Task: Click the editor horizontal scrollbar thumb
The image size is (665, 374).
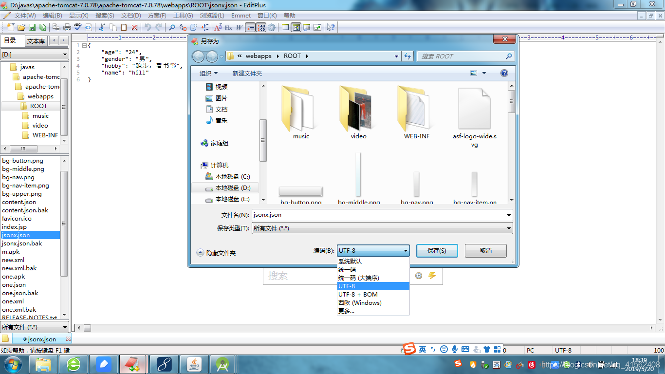Action: pos(88,328)
